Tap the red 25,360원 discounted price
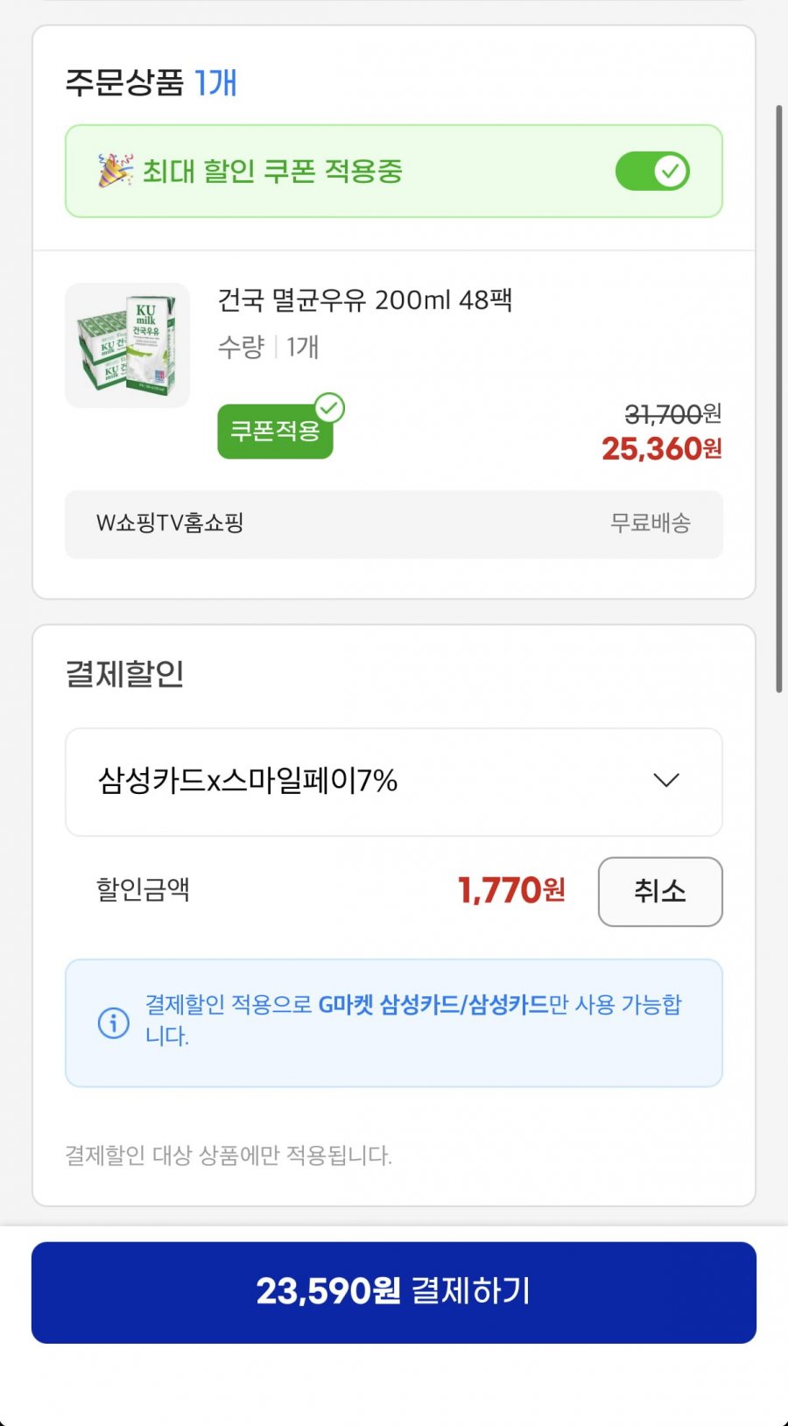Image resolution: width=788 pixels, height=1426 pixels. pos(661,449)
